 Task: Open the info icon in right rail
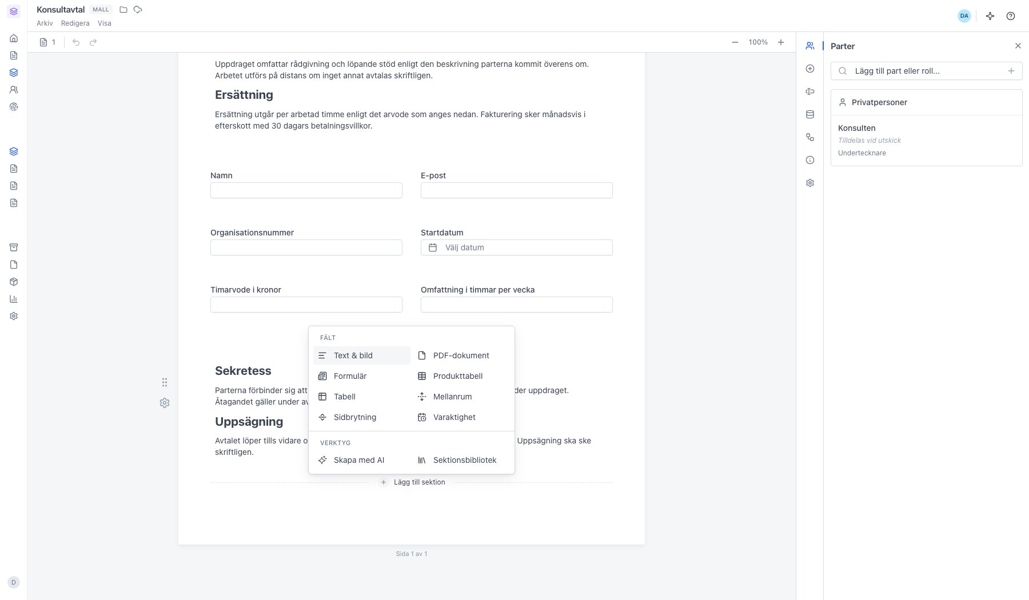pyautogui.click(x=810, y=160)
